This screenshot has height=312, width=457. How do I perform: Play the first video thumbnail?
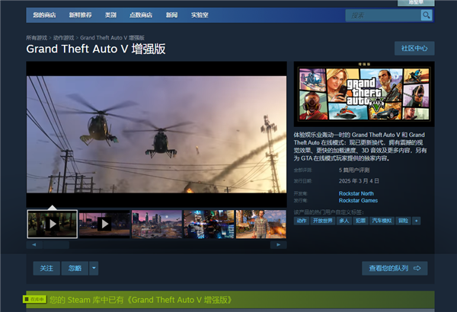click(52, 224)
